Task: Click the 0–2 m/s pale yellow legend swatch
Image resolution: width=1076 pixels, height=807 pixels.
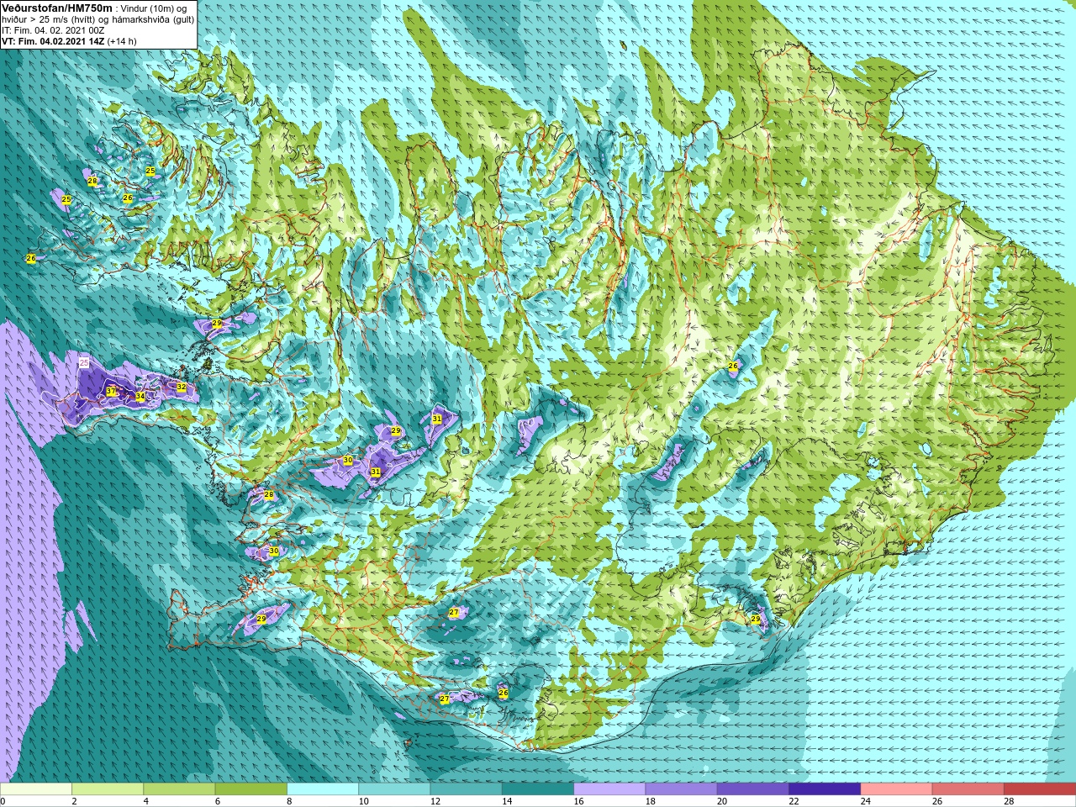Action: (36, 789)
